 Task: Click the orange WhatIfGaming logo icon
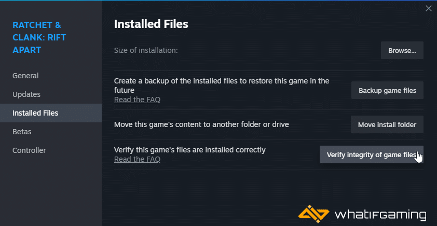coord(313,214)
